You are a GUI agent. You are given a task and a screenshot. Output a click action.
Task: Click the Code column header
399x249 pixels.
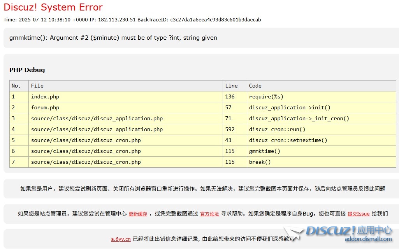coord(255,86)
